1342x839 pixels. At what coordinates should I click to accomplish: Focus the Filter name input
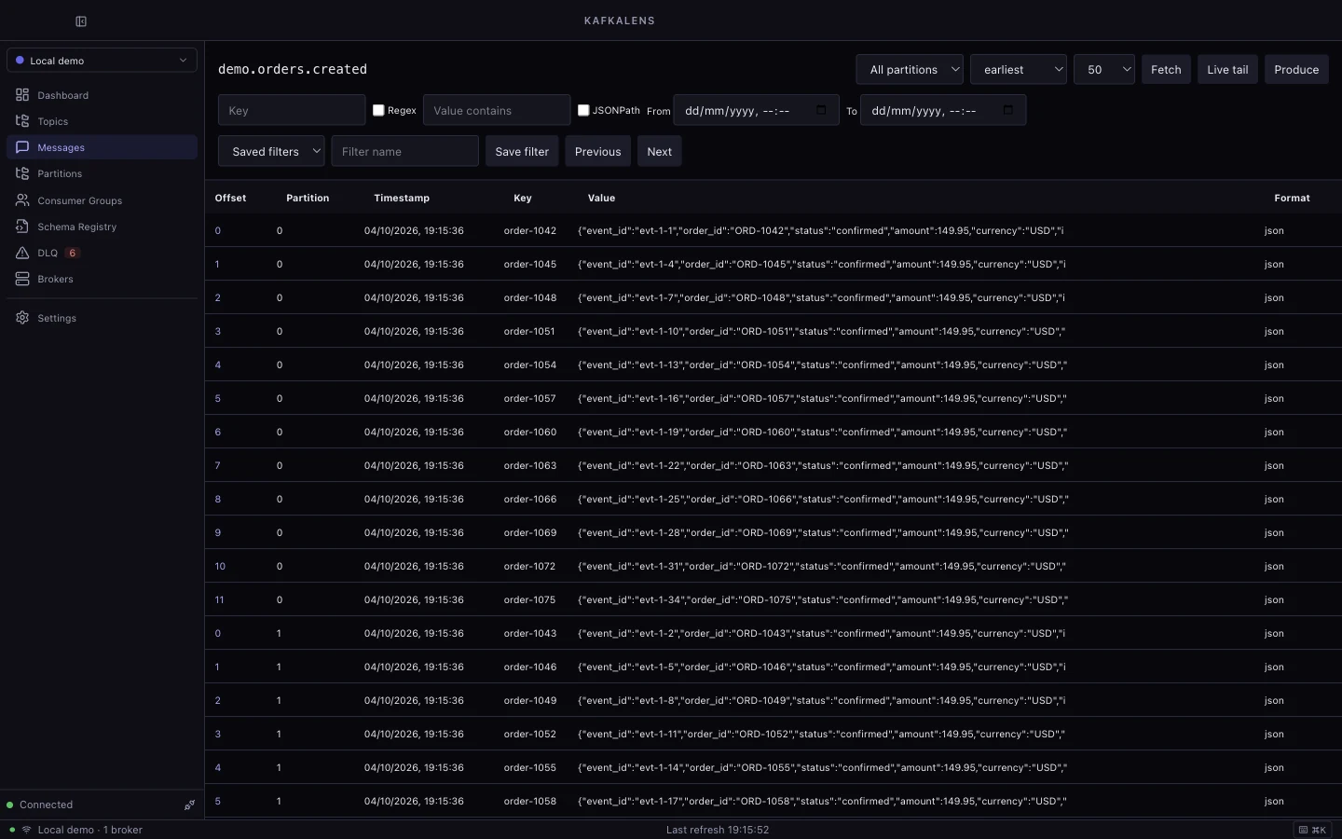404,151
